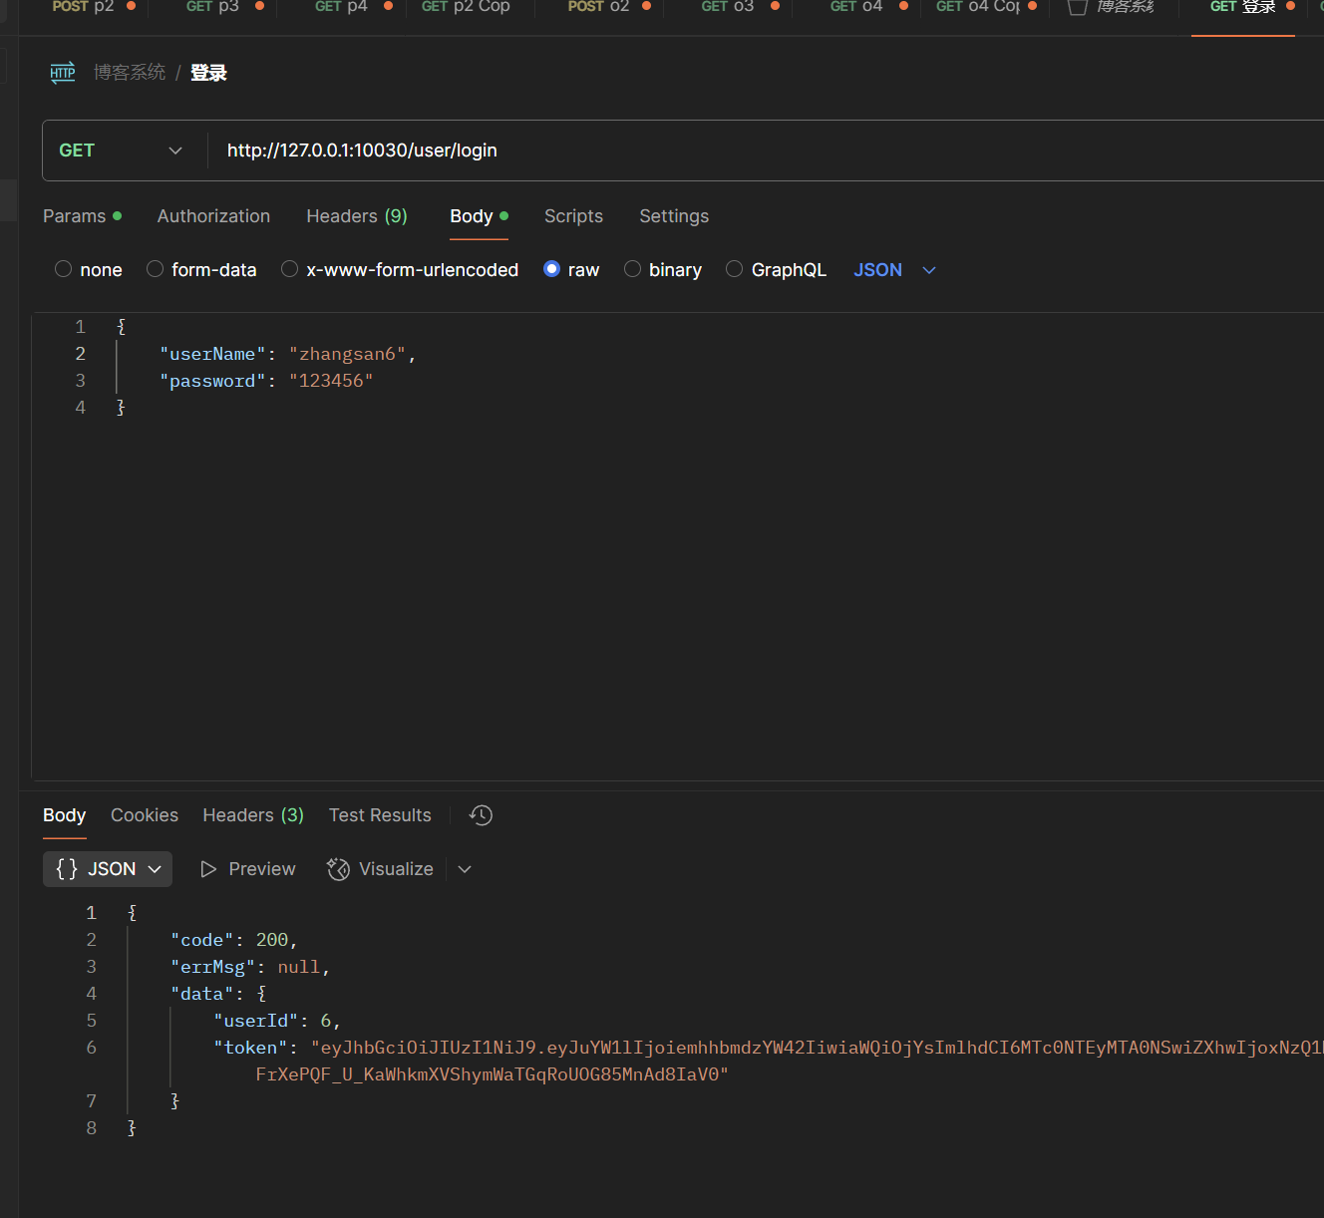This screenshot has width=1324, height=1218.
Task: Open the request Body tab
Action: pos(479,216)
